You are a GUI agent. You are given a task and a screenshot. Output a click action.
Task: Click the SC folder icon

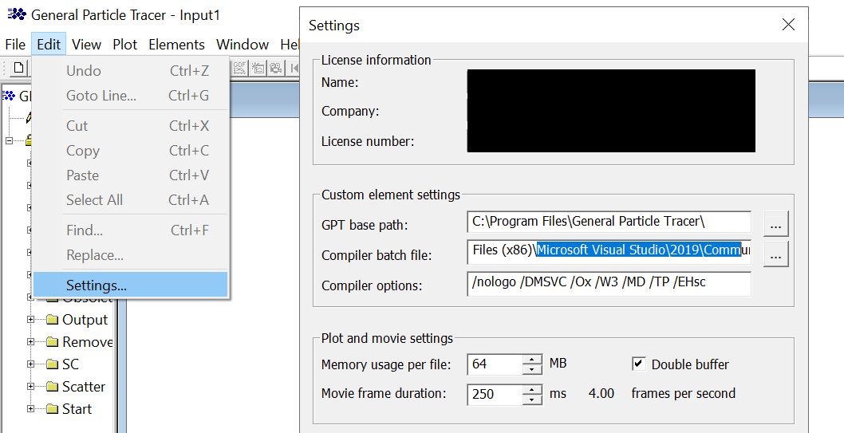[52, 364]
